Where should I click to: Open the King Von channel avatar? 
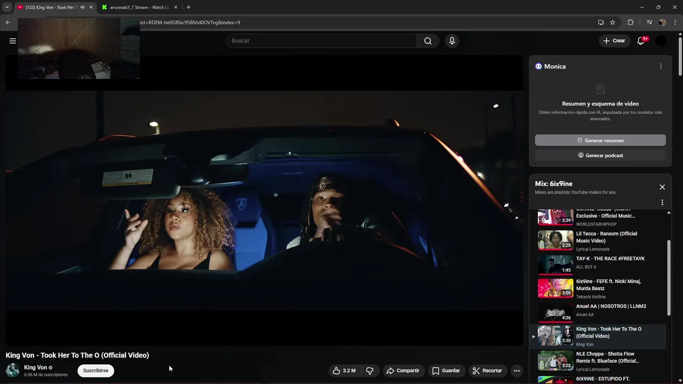(x=12, y=370)
